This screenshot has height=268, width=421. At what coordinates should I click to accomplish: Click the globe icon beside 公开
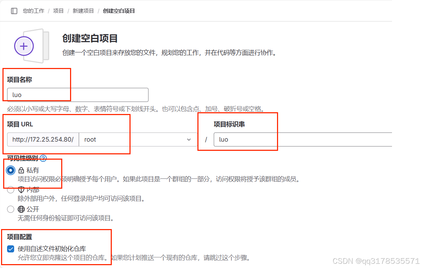[21, 209]
